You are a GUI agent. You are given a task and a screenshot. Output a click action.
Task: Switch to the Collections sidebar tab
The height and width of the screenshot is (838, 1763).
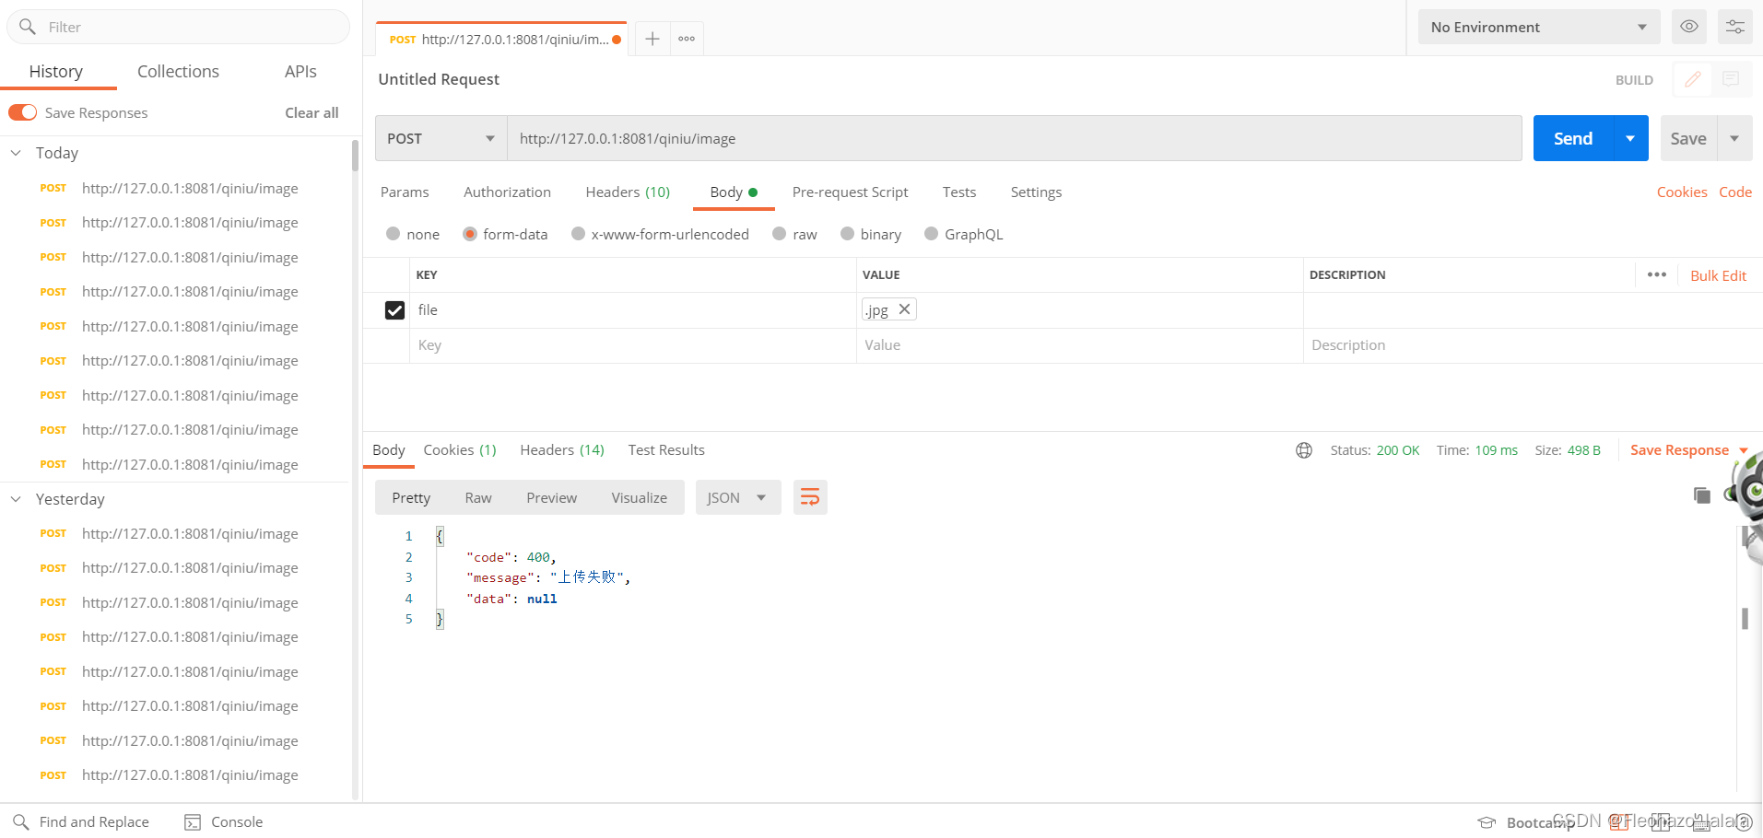[178, 71]
